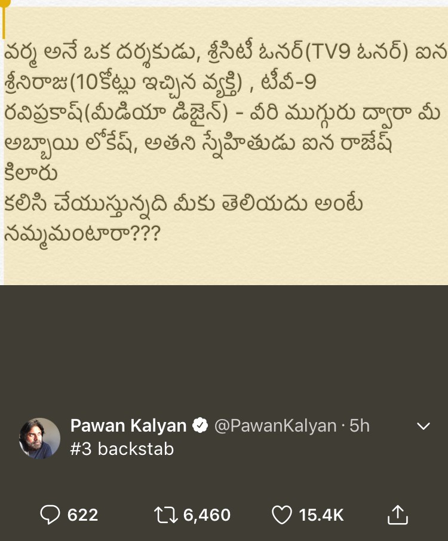
Task: View the 6,460 retweets count
Action: point(207,515)
